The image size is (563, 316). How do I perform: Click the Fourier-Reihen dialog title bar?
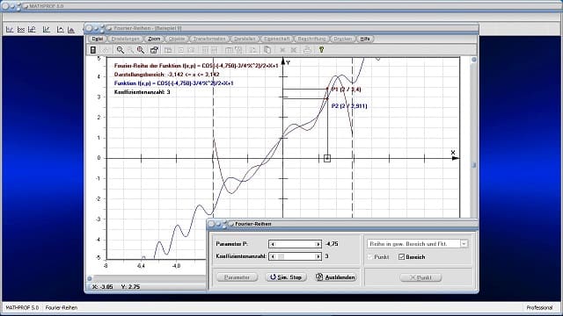(x=342, y=224)
